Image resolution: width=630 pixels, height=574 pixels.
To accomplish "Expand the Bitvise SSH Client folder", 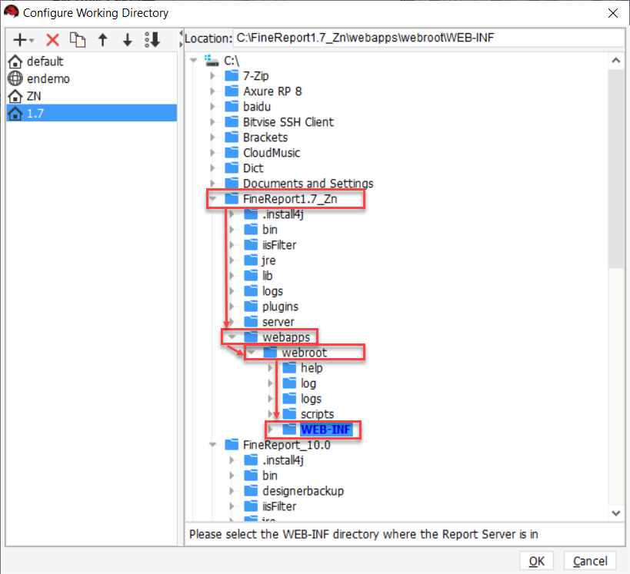I will [x=212, y=121].
